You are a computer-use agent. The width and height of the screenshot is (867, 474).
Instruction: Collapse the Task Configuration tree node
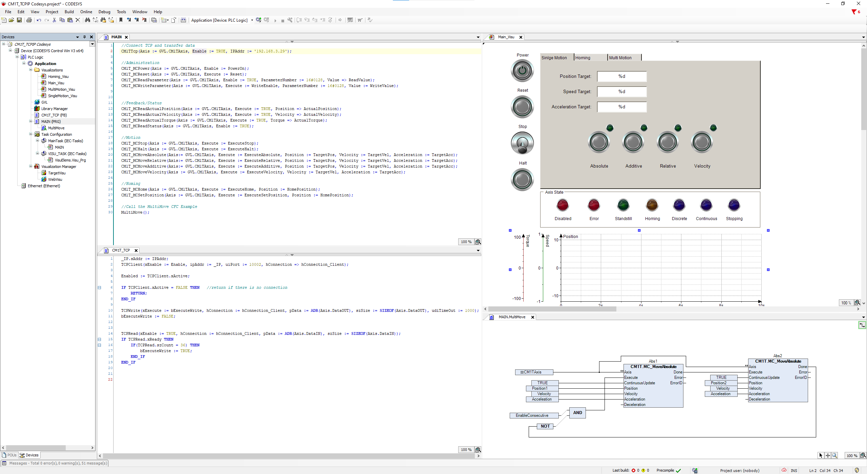point(31,134)
